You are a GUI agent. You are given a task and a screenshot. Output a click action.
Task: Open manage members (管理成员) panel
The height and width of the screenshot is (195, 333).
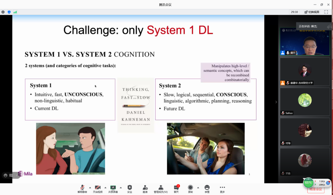pyautogui.click(x=161, y=189)
